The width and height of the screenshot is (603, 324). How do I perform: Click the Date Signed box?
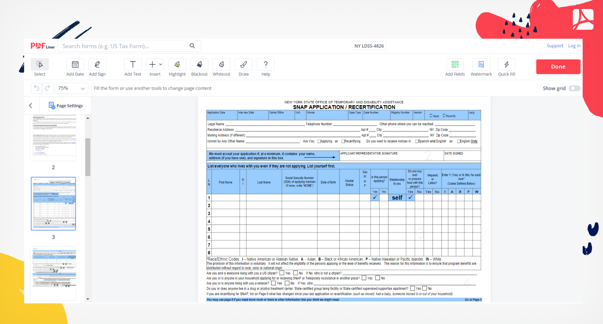(x=462, y=156)
